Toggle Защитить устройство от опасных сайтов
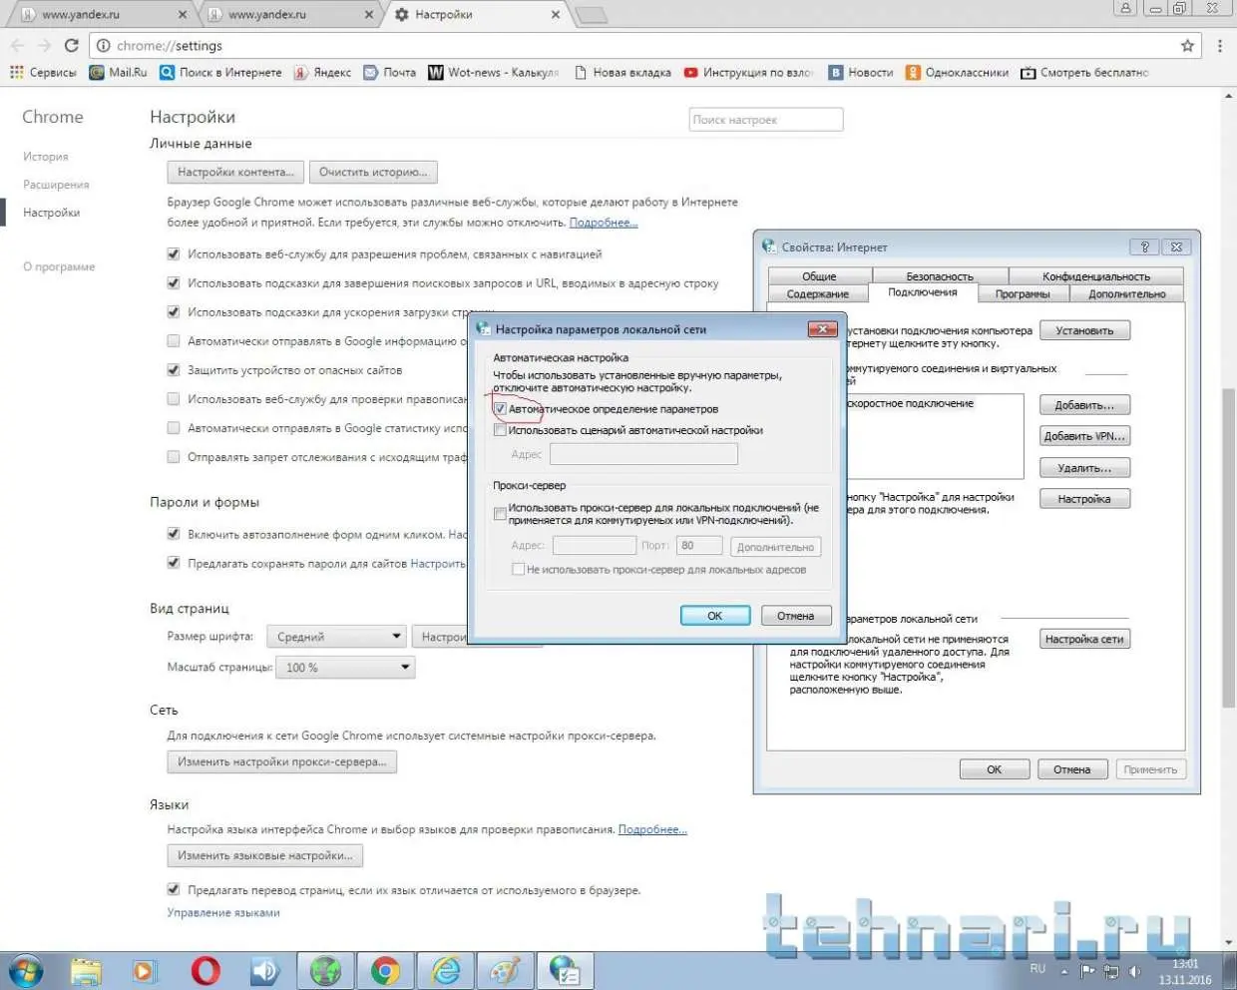Image resolution: width=1237 pixels, height=990 pixels. pos(174,369)
